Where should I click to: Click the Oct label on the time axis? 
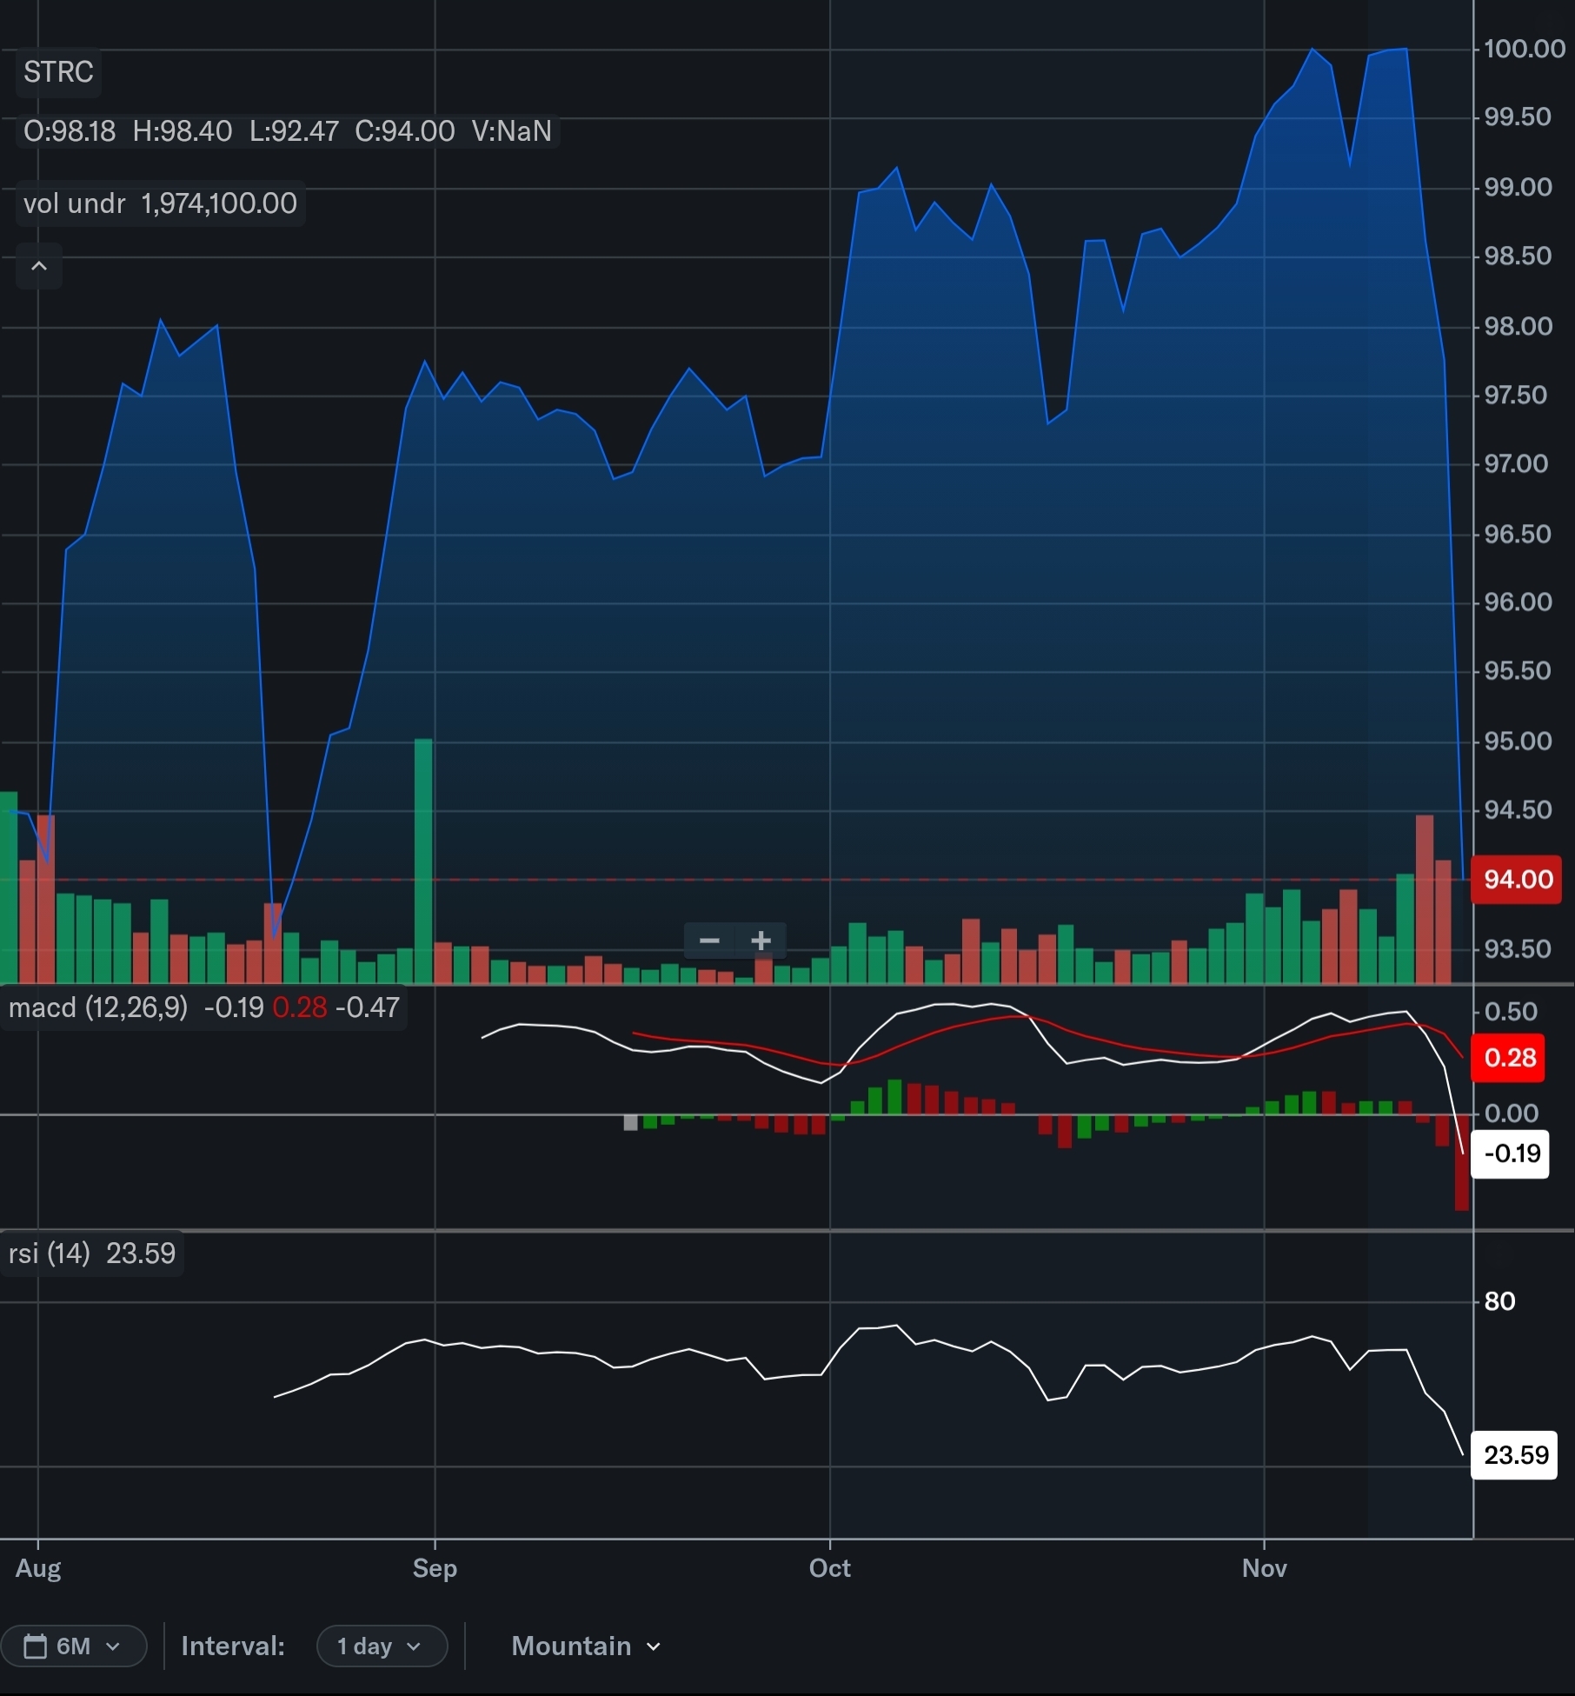pos(830,1567)
